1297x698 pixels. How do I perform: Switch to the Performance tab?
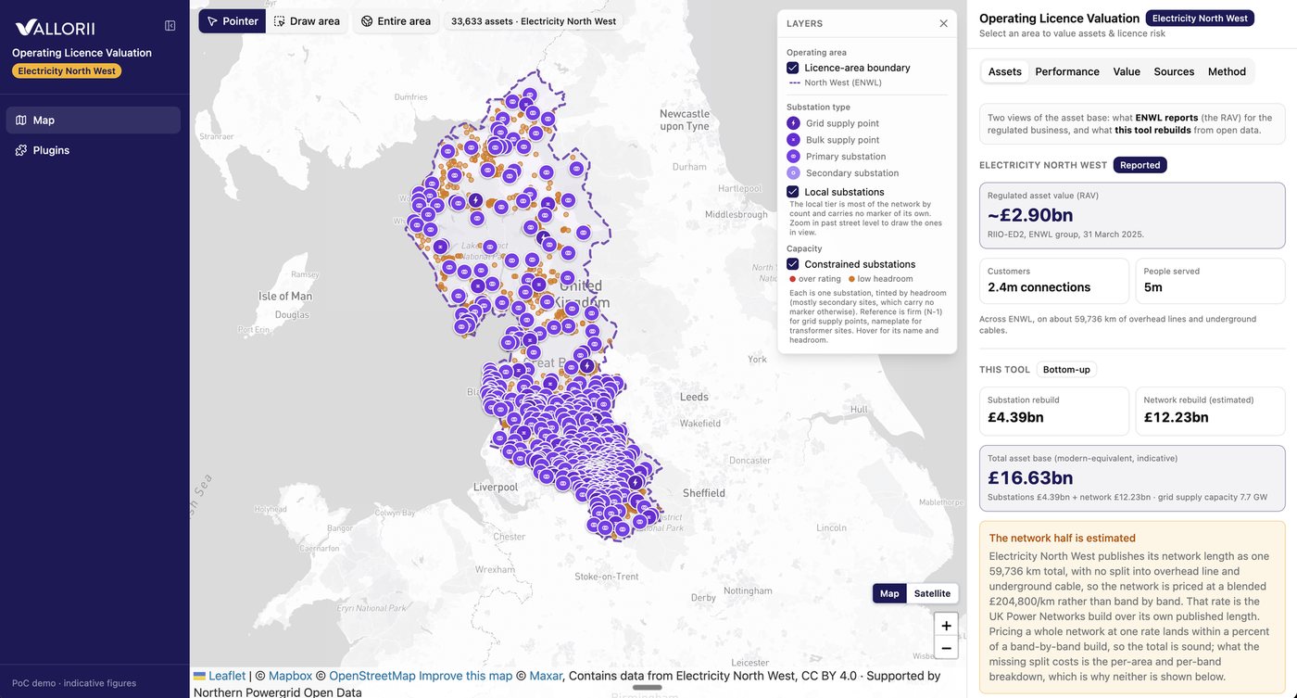coord(1067,71)
